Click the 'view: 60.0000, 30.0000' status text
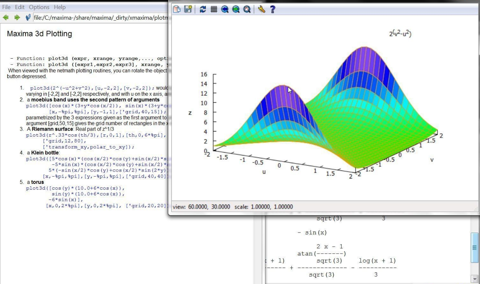480x284 pixels. point(201,207)
